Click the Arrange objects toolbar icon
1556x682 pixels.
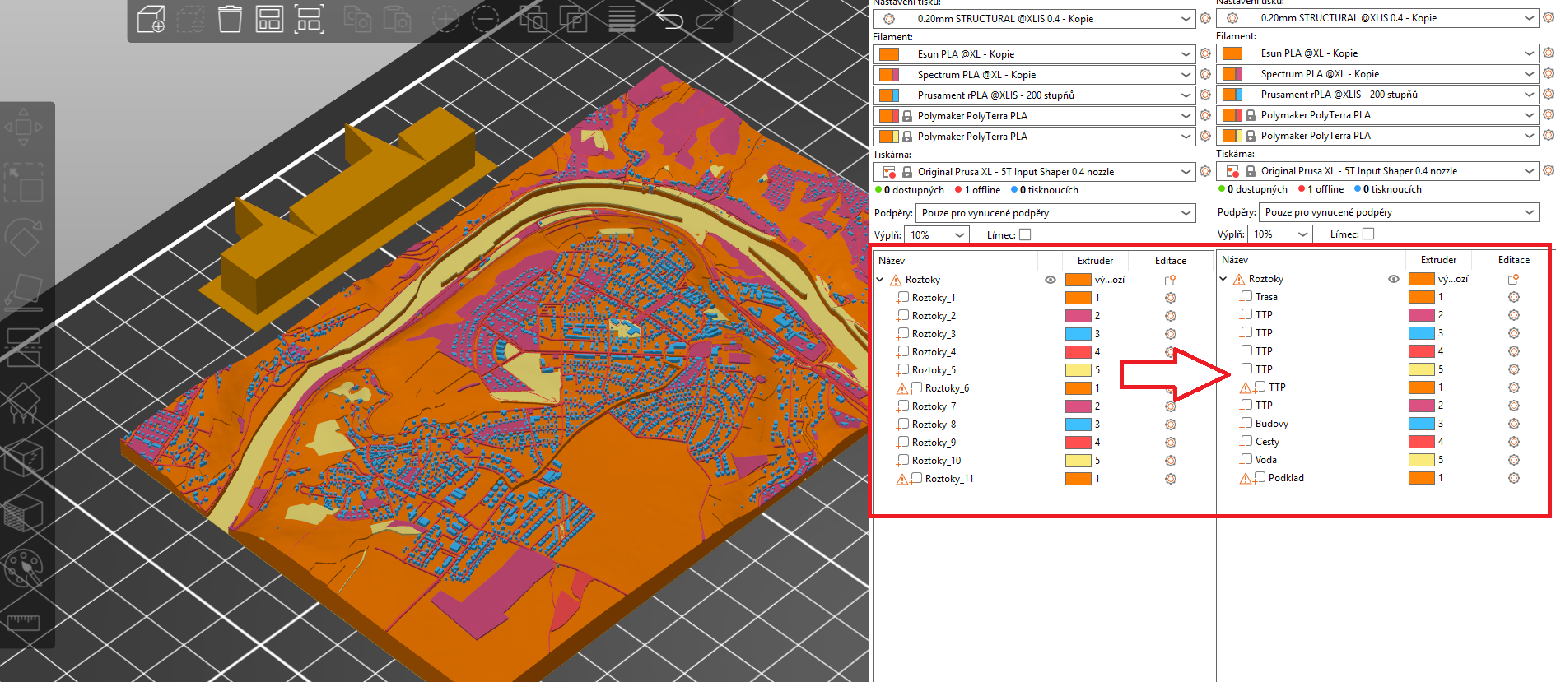coord(269,19)
